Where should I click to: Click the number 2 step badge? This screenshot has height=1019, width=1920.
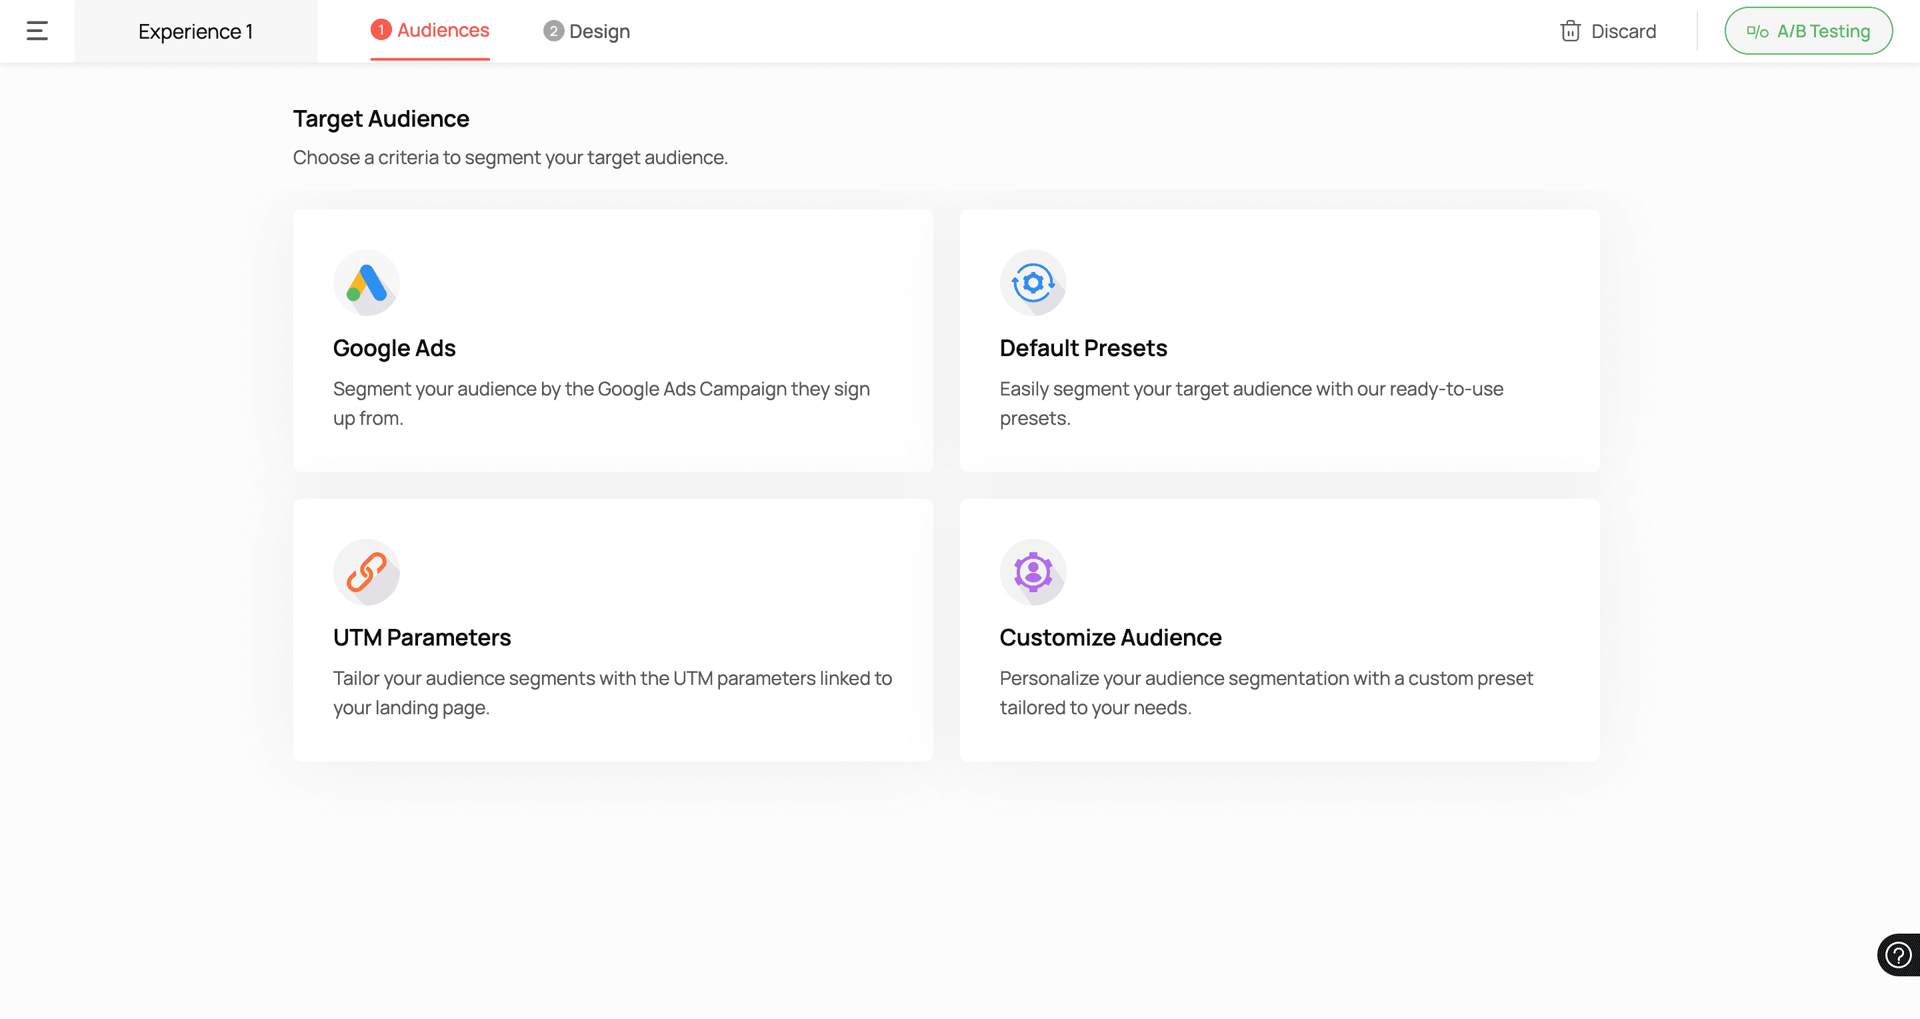pyautogui.click(x=553, y=31)
